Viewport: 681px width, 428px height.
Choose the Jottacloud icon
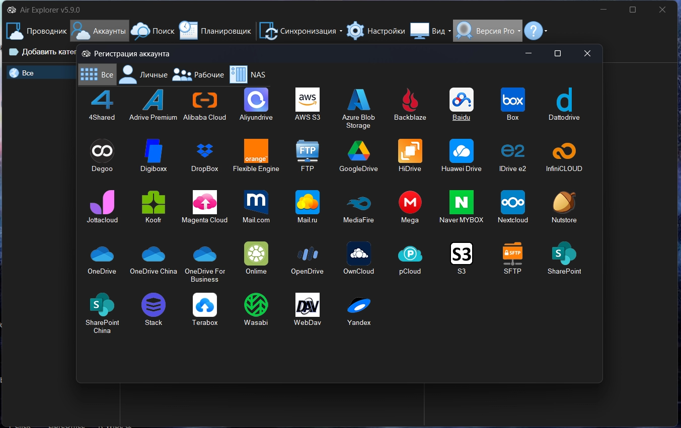click(102, 202)
